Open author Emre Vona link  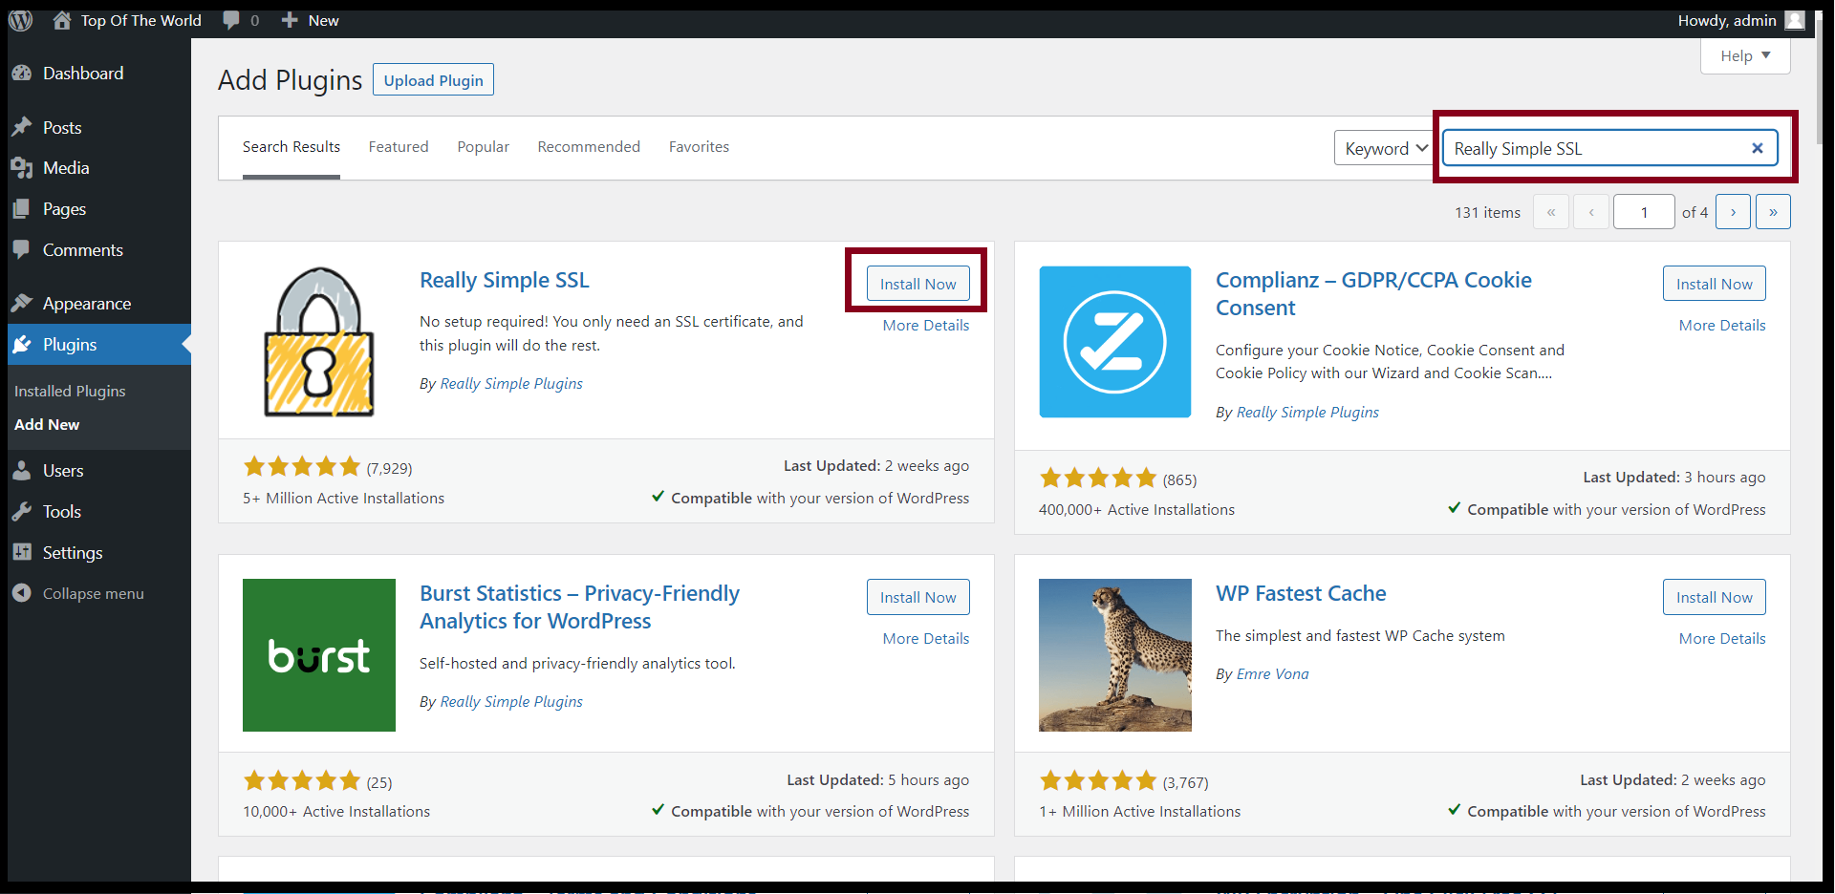[1273, 674]
